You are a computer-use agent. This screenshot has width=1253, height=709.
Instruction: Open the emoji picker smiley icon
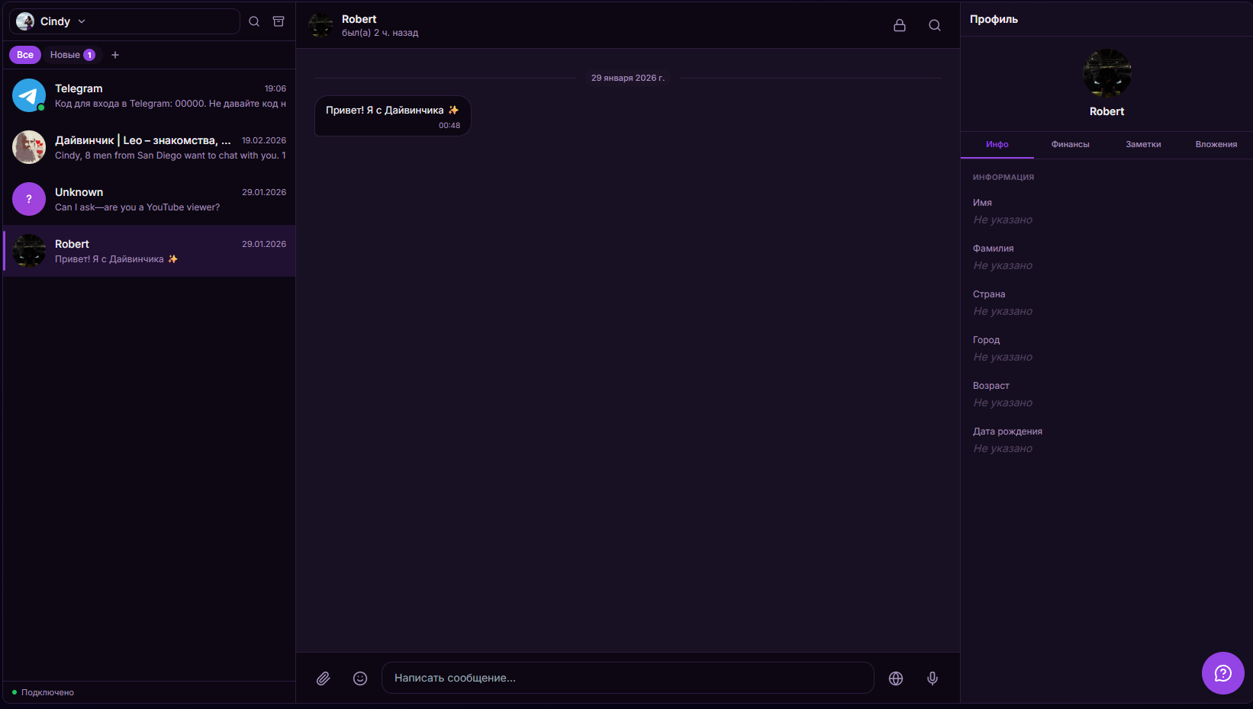360,678
